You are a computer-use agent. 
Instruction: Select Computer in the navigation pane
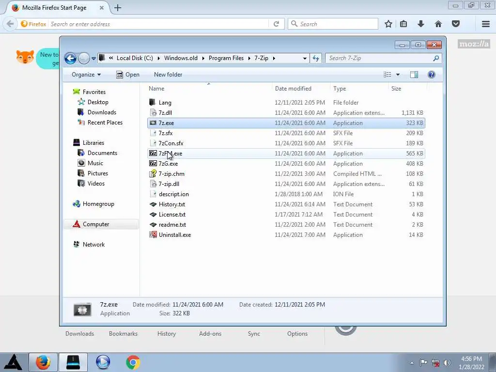(101, 224)
